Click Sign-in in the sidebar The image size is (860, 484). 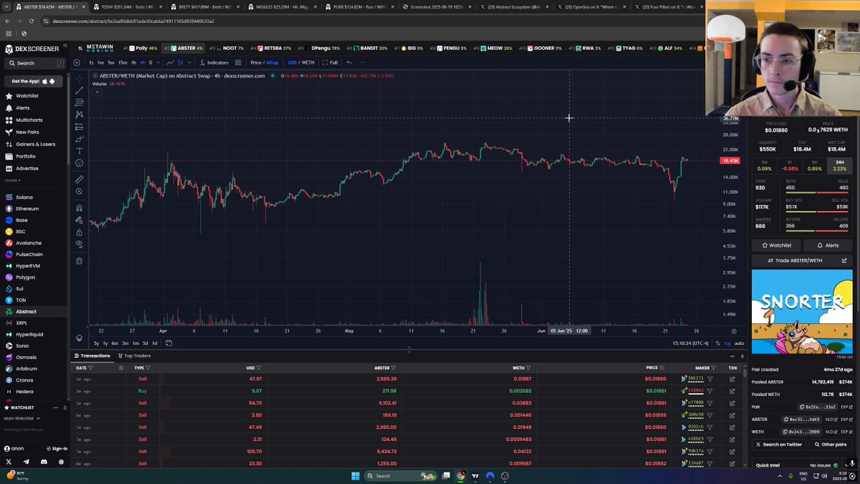coord(55,449)
